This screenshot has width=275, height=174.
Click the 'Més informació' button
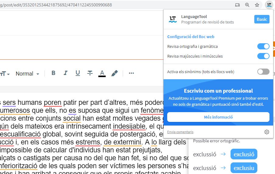218,117
